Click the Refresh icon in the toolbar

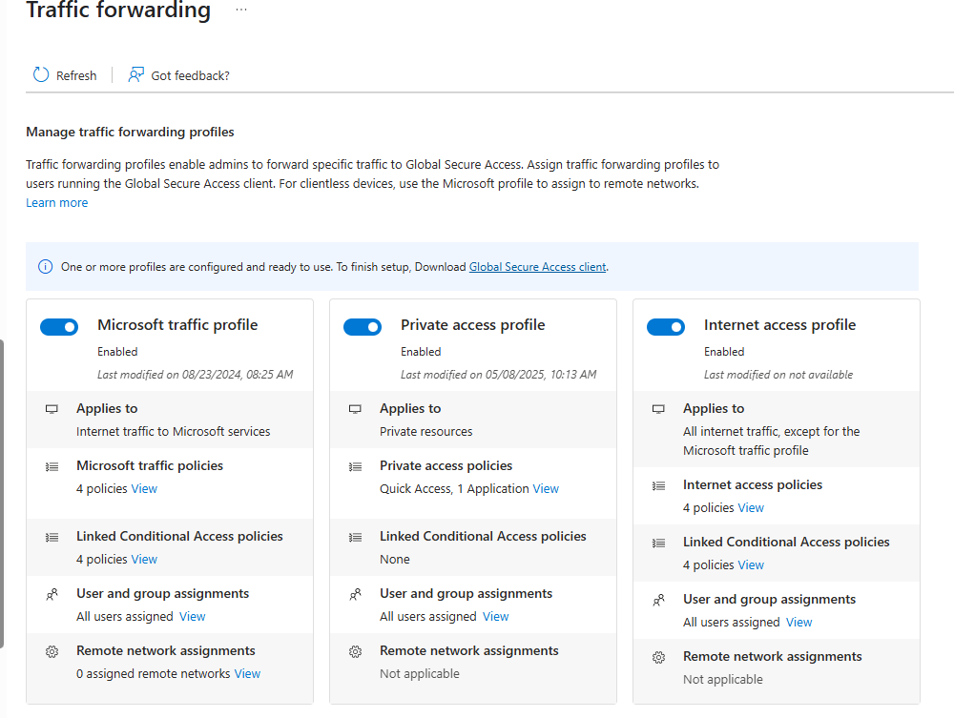pyautogui.click(x=40, y=75)
